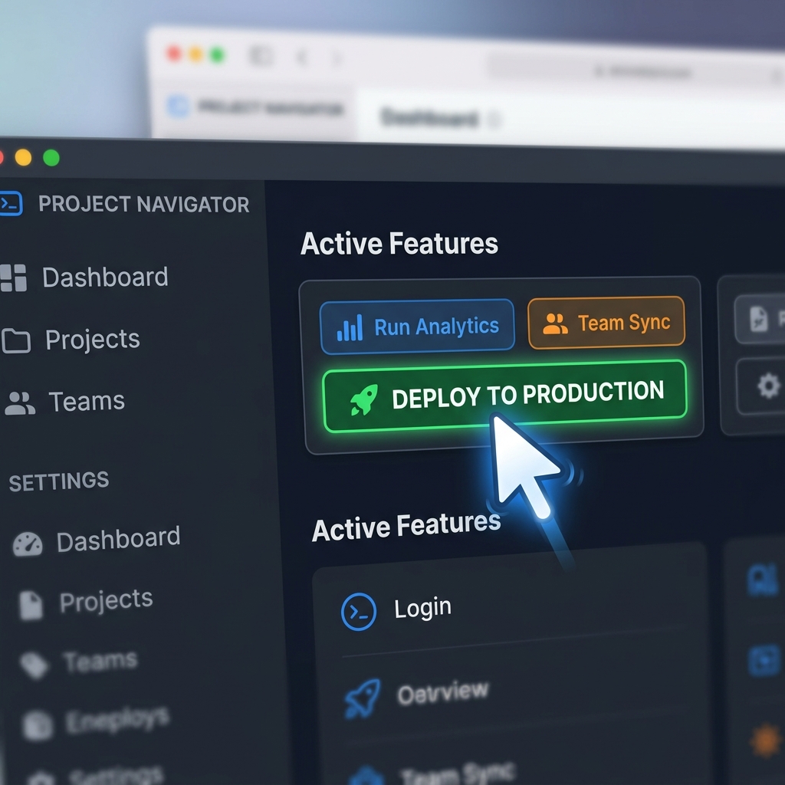Select PROJECT NAVIGATOR title in the sidebar

pyautogui.click(x=143, y=204)
